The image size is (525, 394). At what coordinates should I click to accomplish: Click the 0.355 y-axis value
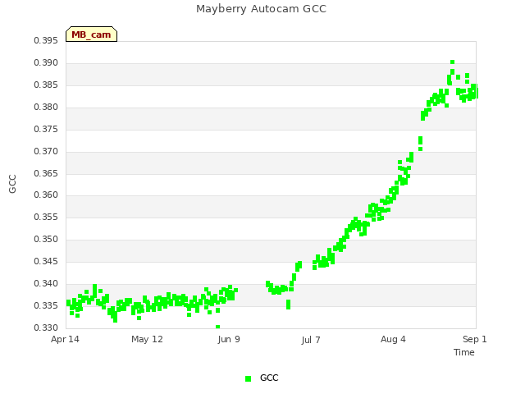(x=46, y=217)
